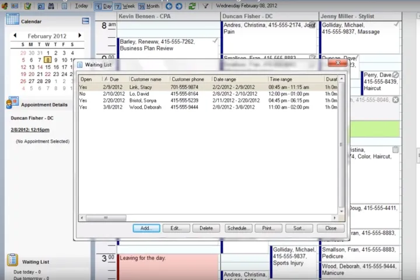Image resolution: width=420 pixels, height=280 pixels.
Task: Click the Waiting List clipboard icon in sidebar
Action: point(12,261)
